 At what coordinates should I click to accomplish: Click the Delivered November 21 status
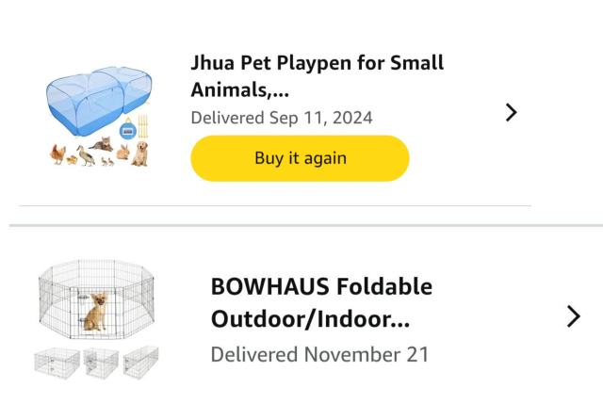(x=319, y=355)
